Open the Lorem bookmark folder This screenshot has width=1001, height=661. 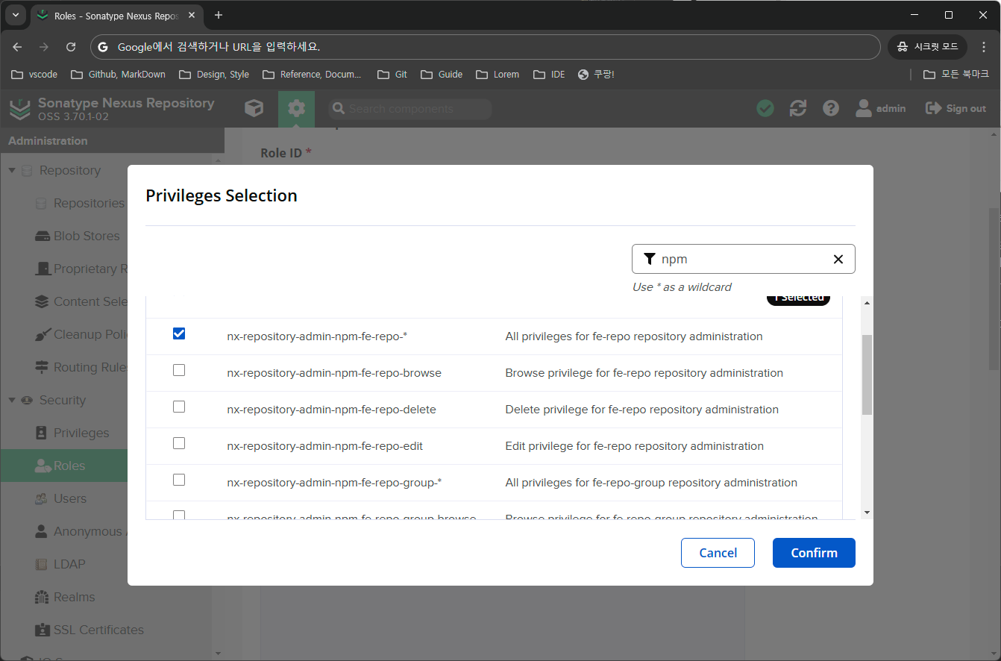pos(498,74)
